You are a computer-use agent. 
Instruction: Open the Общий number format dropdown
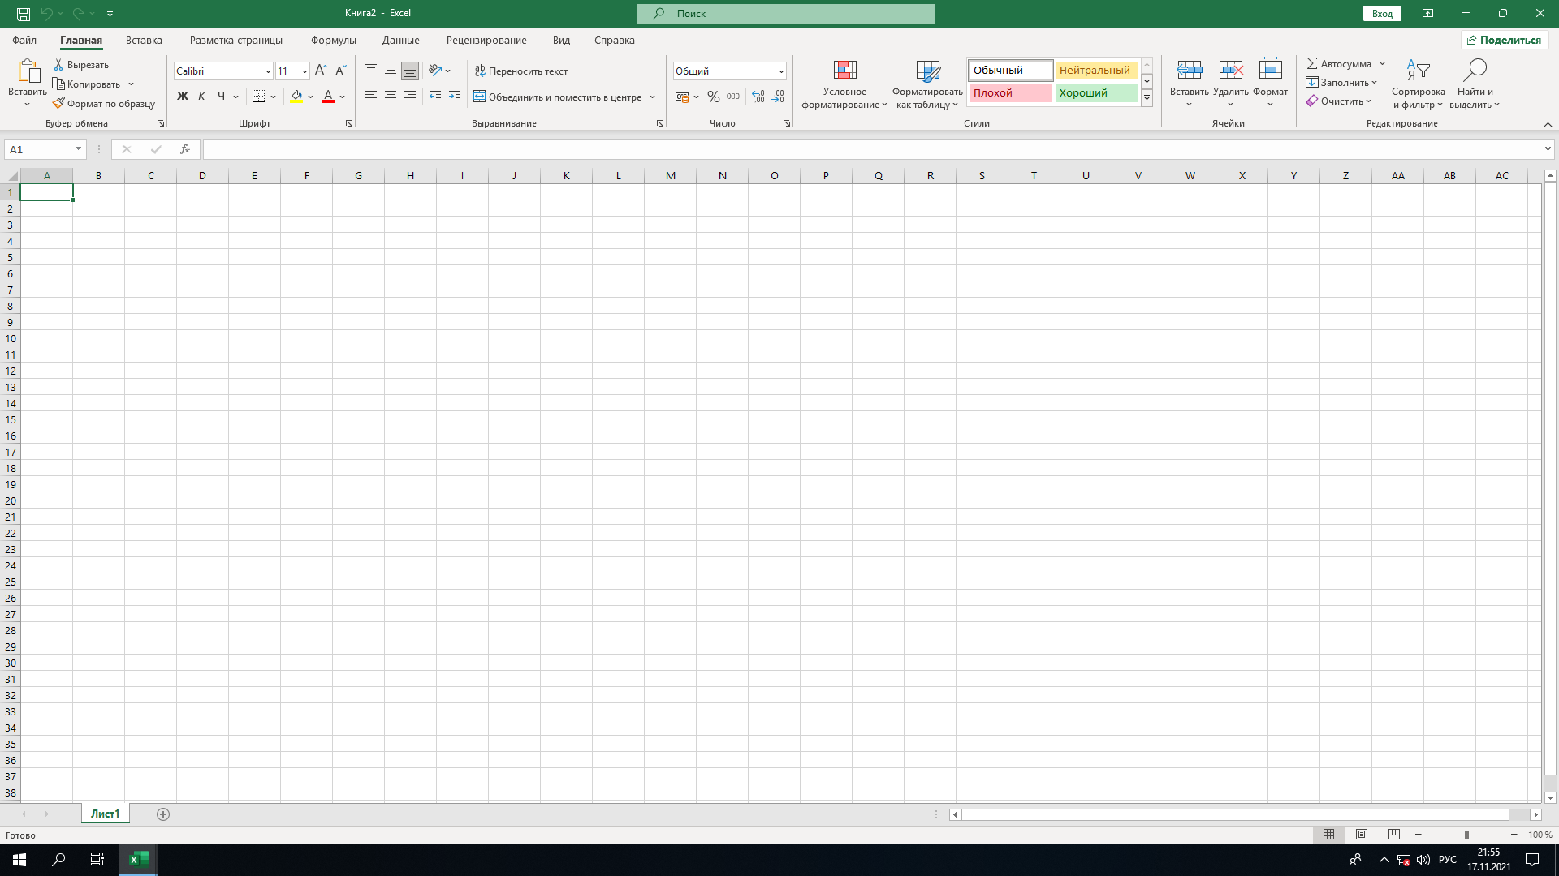click(x=781, y=71)
